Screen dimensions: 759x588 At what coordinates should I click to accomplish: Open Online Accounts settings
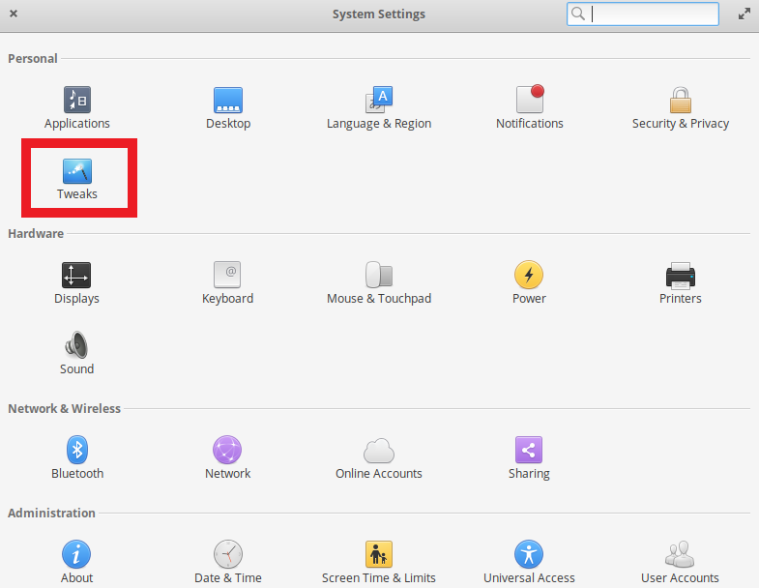pyautogui.click(x=379, y=458)
